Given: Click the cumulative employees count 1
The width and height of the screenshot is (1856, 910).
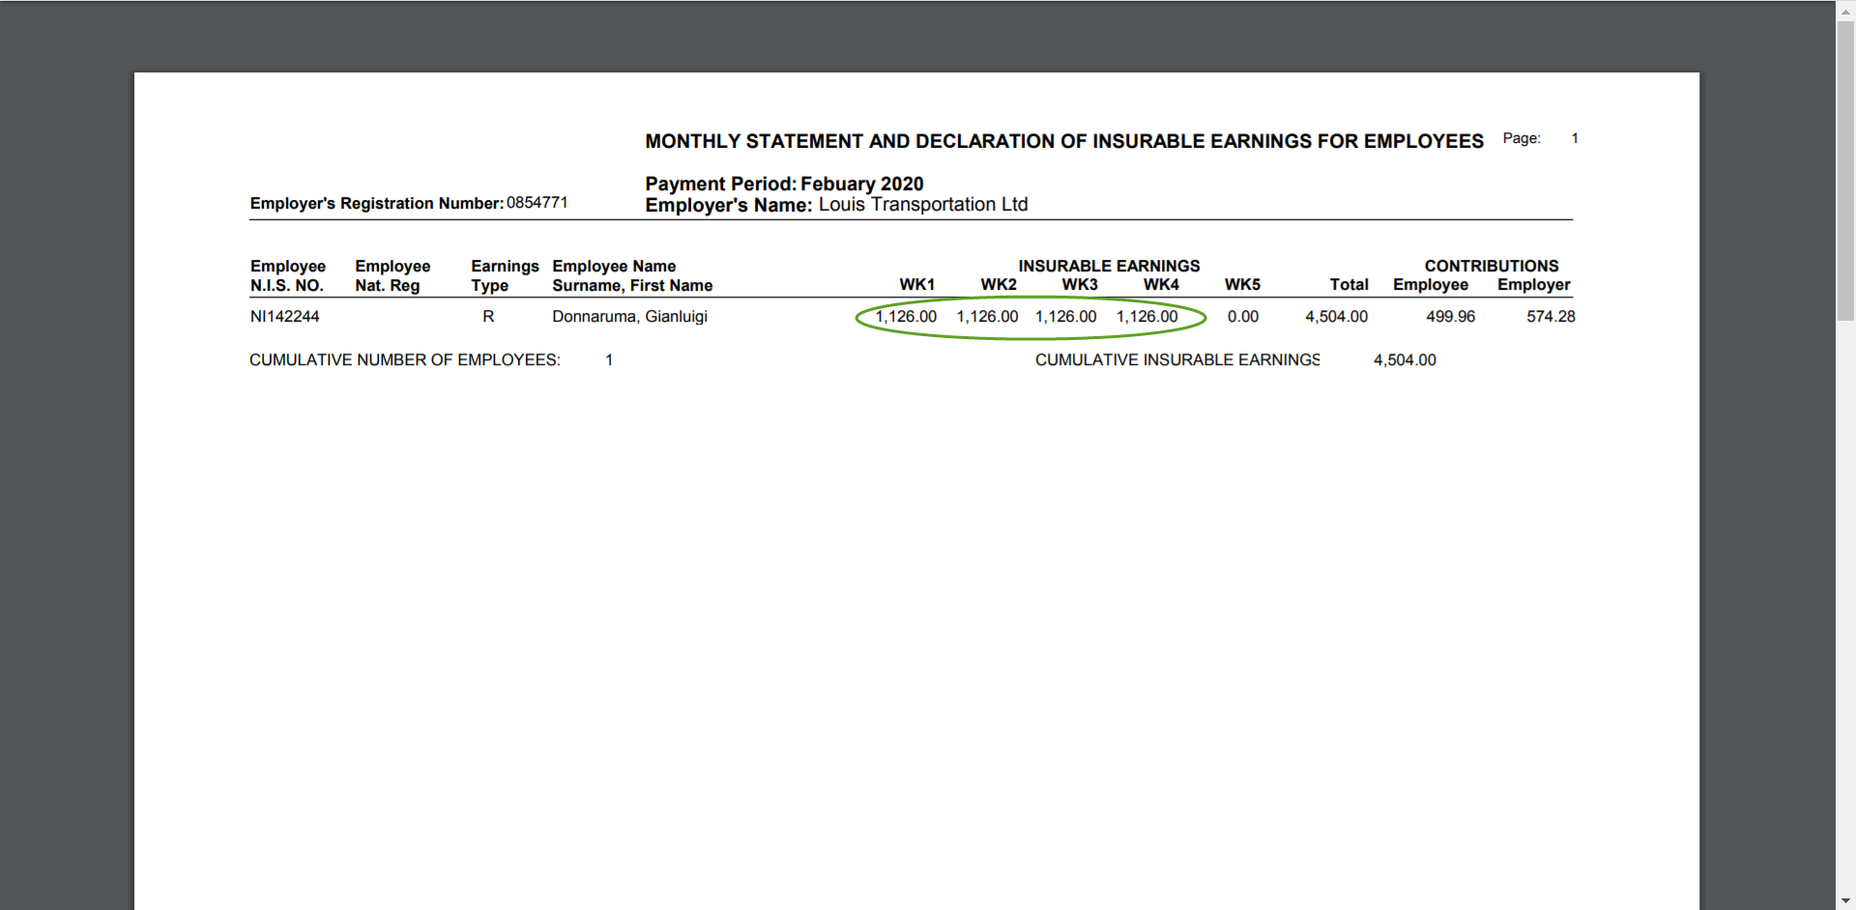Looking at the screenshot, I should click(609, 360).
